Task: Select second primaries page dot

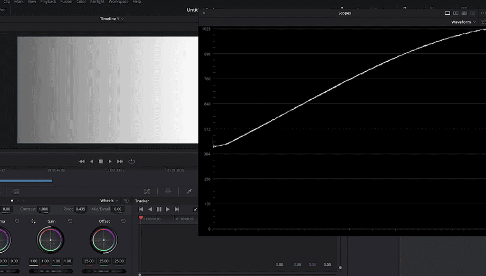Action: 17,201
